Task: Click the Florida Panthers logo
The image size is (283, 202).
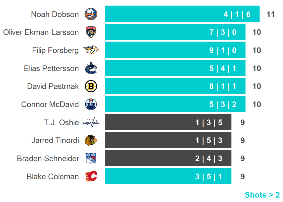Action: 91,32
